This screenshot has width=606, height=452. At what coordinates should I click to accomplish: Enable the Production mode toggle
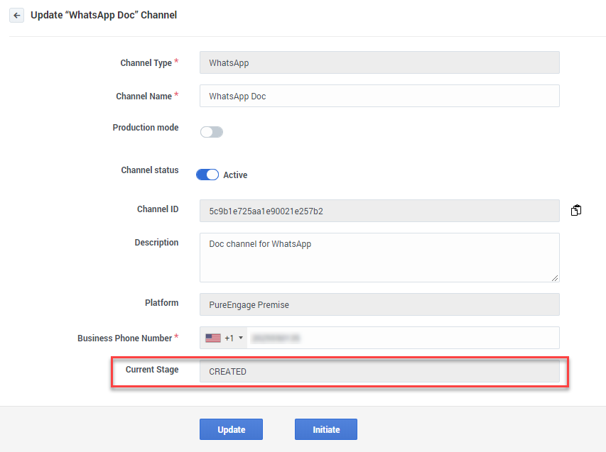(211, 132)
